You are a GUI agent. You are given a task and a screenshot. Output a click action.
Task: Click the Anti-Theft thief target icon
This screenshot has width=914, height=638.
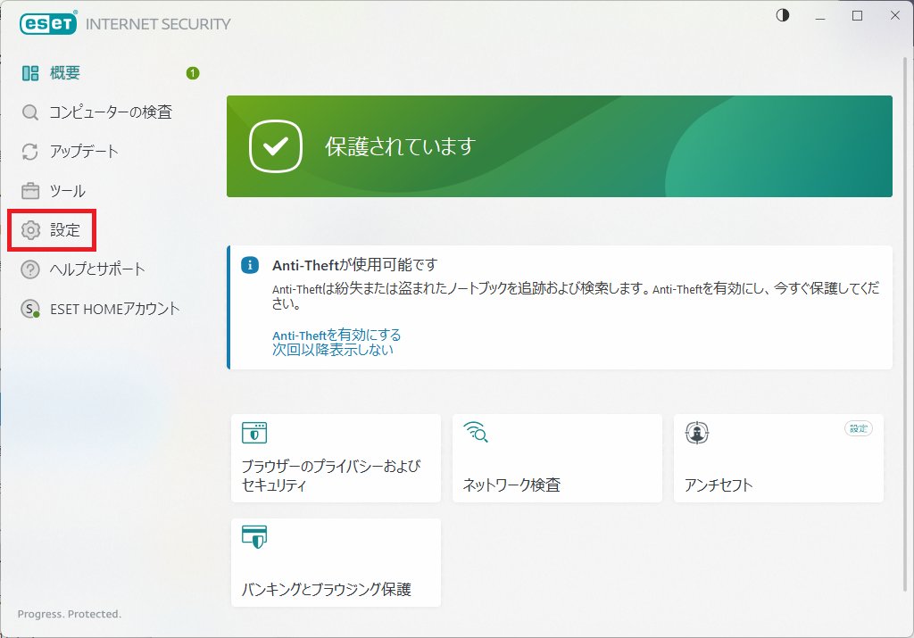(x=697, y=433)
